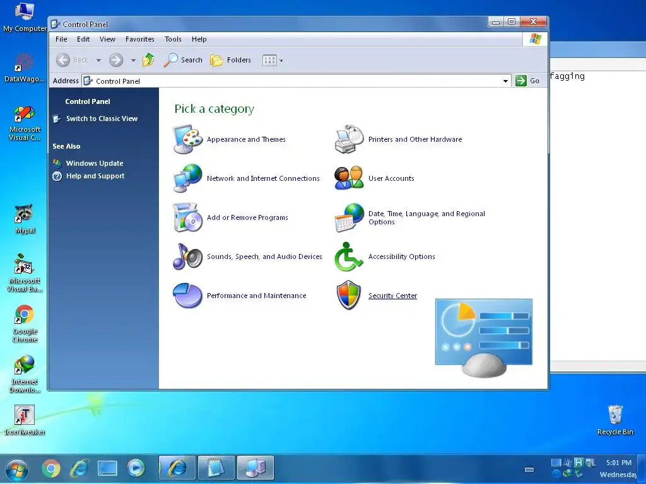Viewport: 646px width, 484px height.
Task: Open Security Center shield icon
Action: tap(349, 296)
